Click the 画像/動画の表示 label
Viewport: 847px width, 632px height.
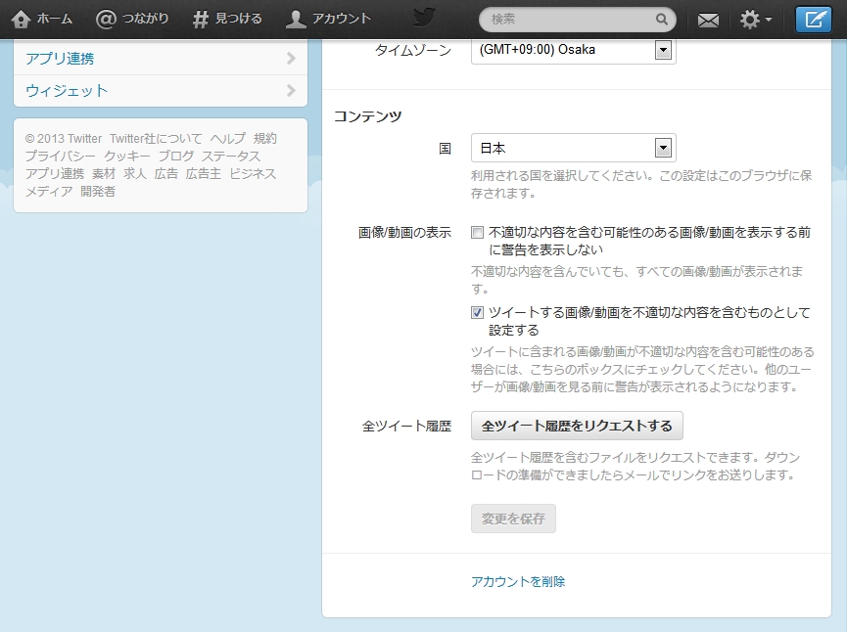tap(404, 233)
